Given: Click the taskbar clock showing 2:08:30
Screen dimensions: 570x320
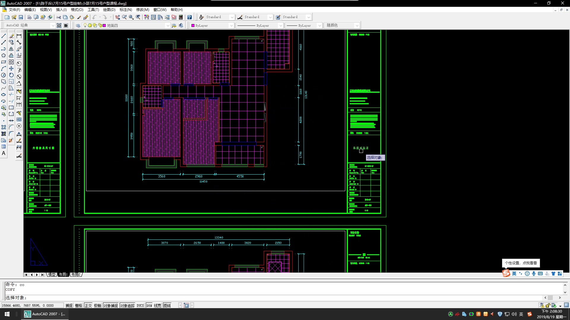Looking at the screenshot, I should click(552, 311).
